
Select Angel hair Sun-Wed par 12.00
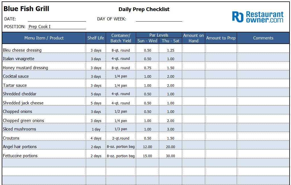point(147,145)
